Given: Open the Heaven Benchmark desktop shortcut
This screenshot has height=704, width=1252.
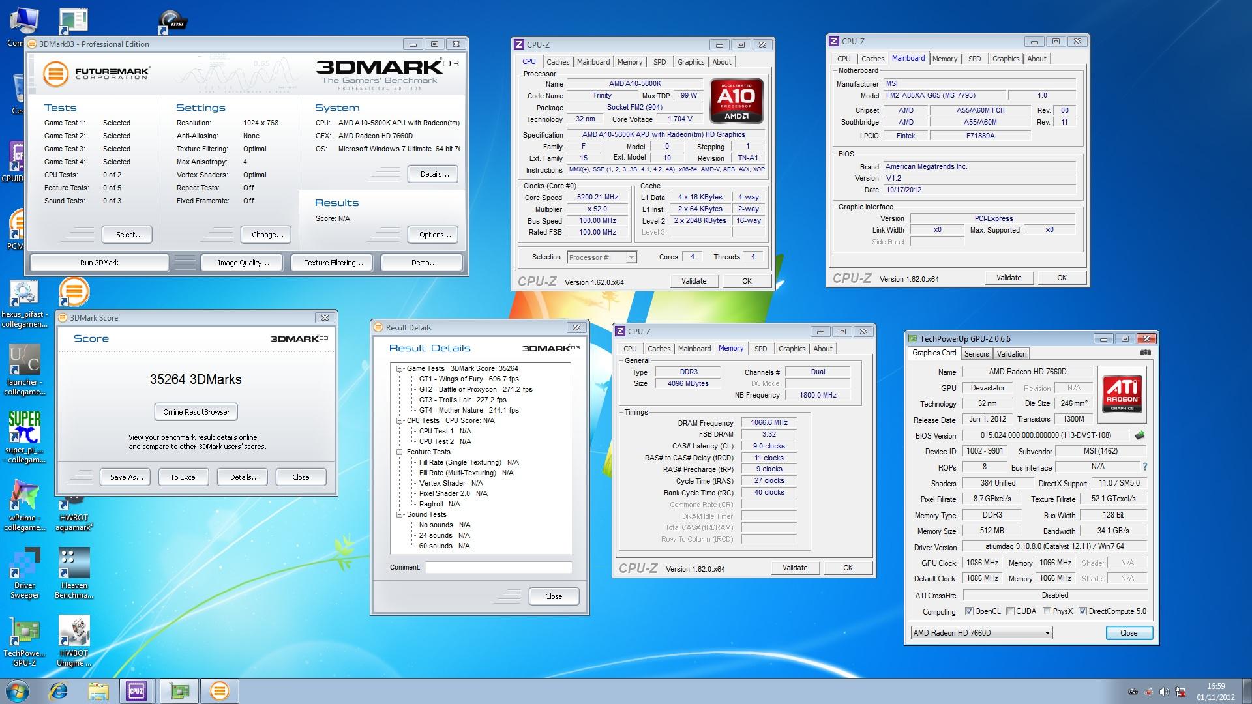Looking at the screenshot, I should tap(74, 572).
